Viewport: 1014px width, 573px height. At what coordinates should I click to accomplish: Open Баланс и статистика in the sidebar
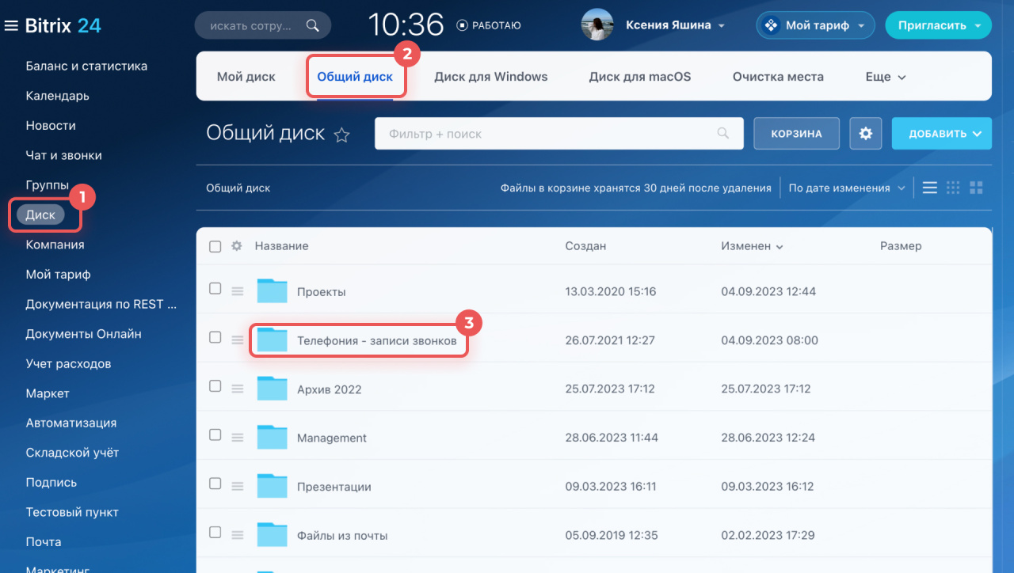coord(86,66)
